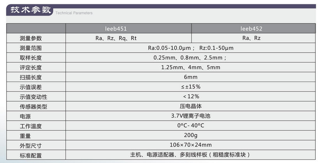Click the 扫描长度 row label
This screenshot has height=163, width=320.
tap(31, 77)
